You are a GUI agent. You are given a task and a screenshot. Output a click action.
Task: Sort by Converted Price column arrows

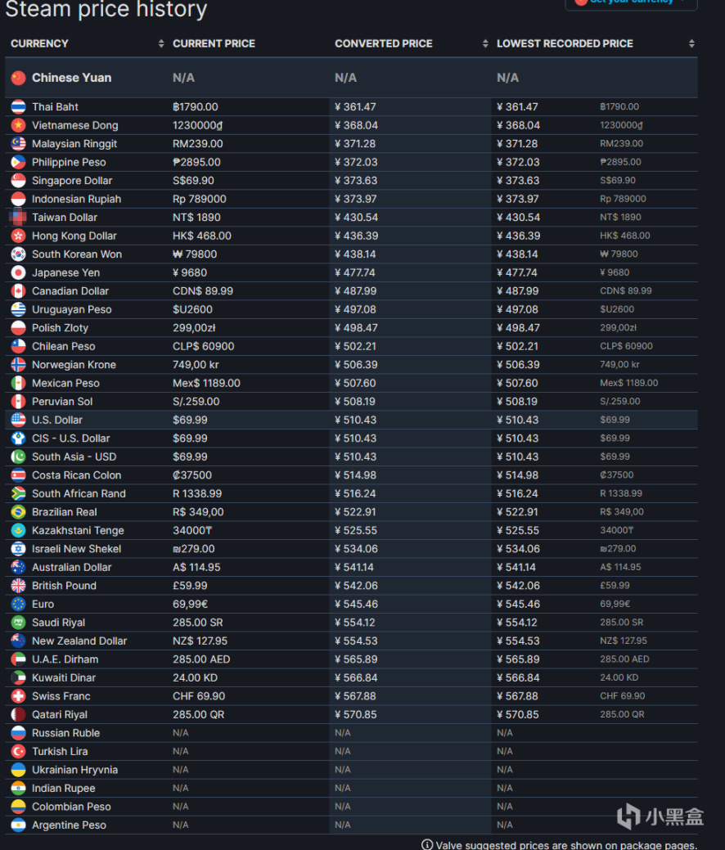(x=485, y=44)
